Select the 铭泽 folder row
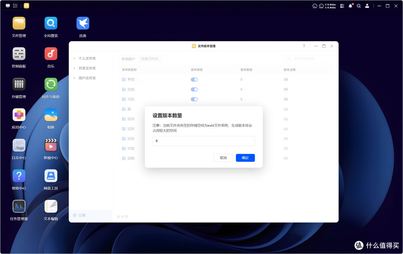Viewport: 403px width, 254px height. 226,119
